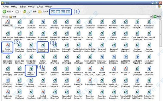Open the 帮助(H) menu
Viewport: 163px width, 101px height.
48,6
